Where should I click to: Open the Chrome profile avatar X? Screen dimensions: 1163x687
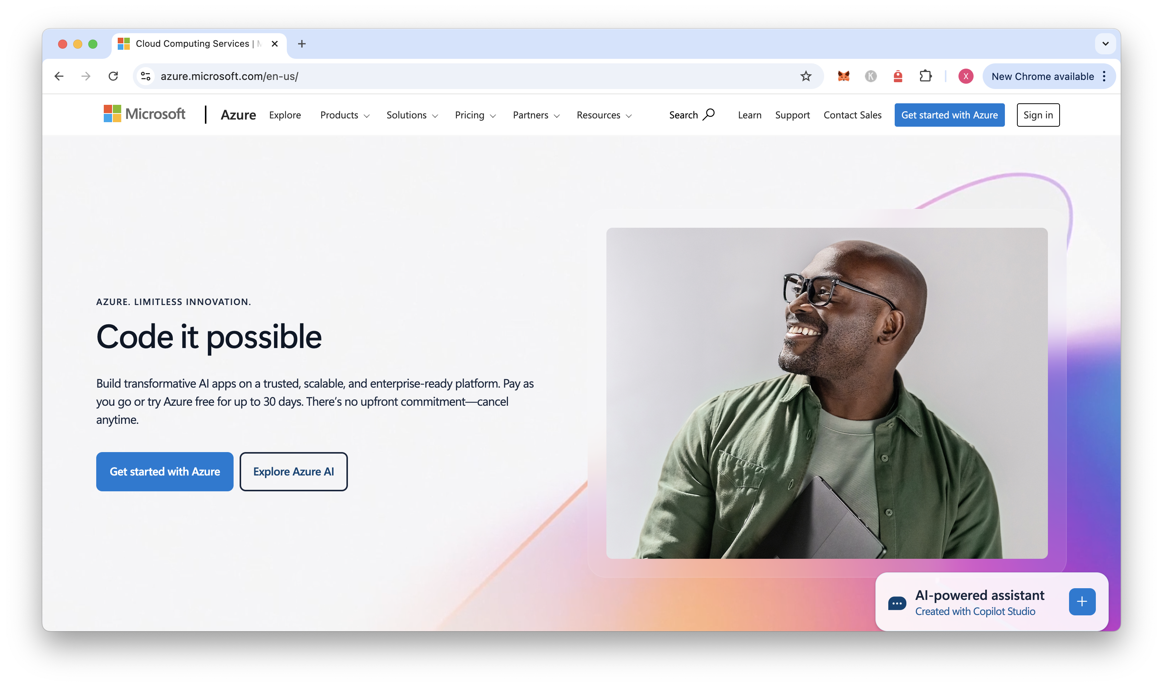click(x=966, y=77)
